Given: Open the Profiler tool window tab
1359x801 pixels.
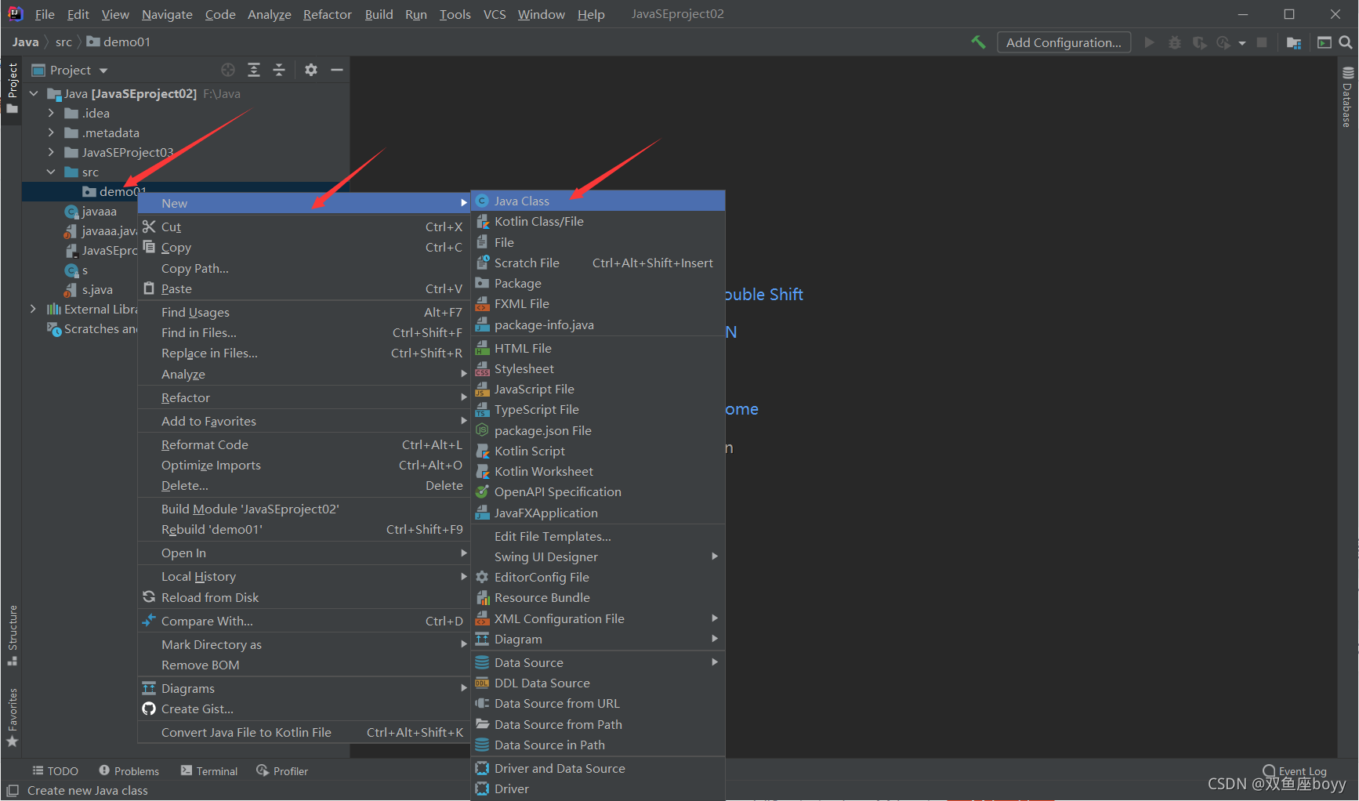Looking at the screenshot, I should (282, 771).
